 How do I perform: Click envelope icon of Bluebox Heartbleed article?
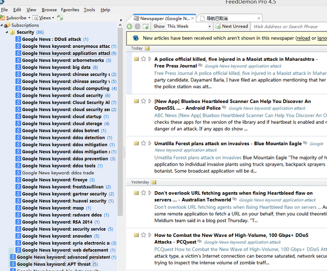point(136,101)
